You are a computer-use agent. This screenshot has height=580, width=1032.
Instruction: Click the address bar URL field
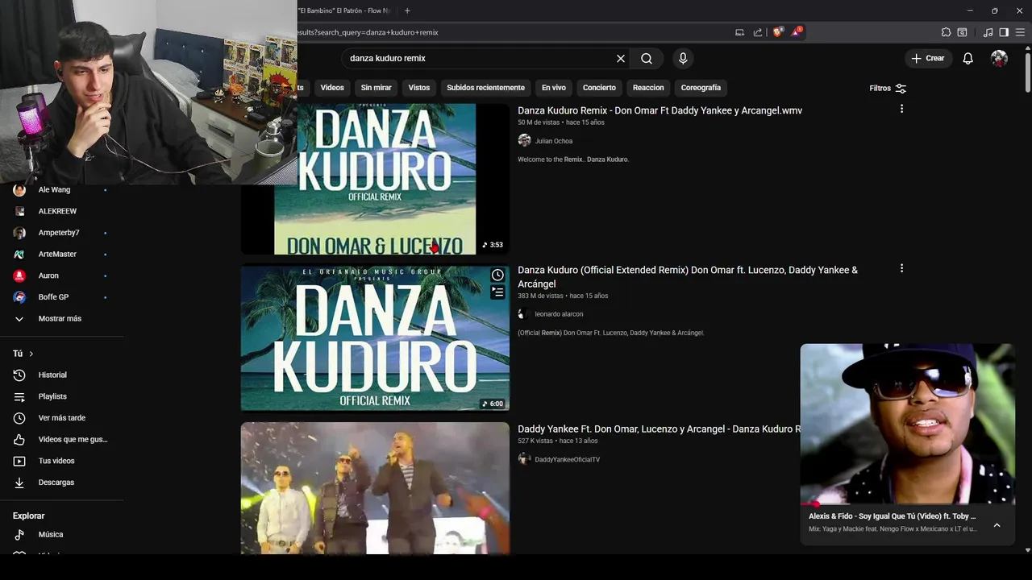pyautogui.click(x=512, y=32)
